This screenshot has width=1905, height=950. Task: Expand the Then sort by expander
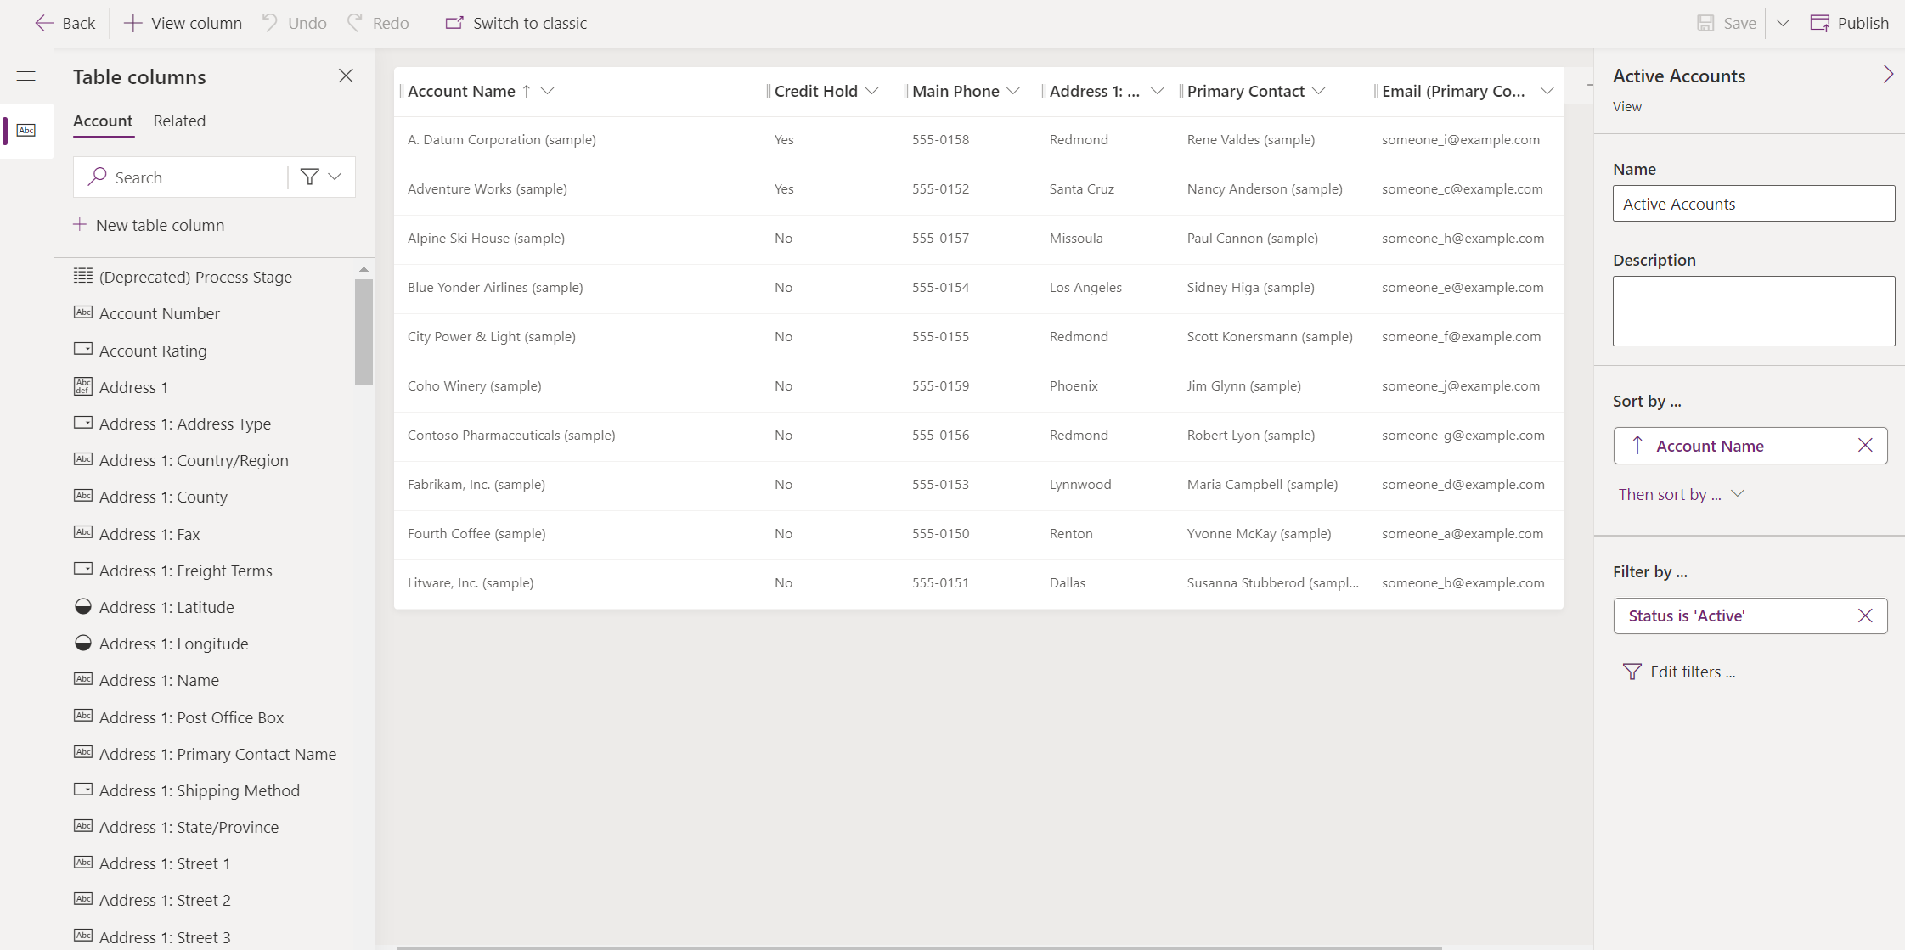click(1738, 493)
